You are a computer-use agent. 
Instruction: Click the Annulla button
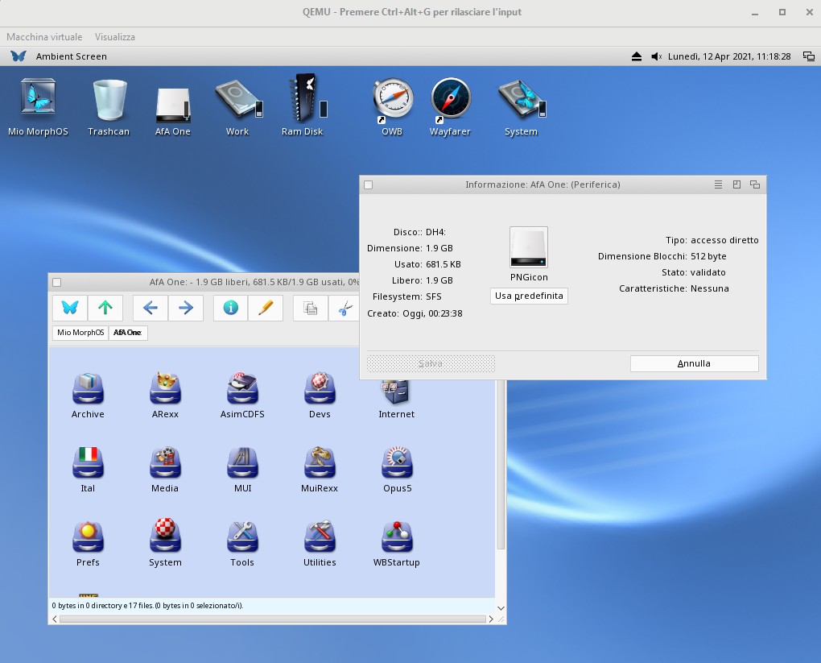click(x=694, y=363)
